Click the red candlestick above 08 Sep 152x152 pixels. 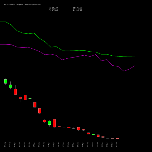coord(40,111)
